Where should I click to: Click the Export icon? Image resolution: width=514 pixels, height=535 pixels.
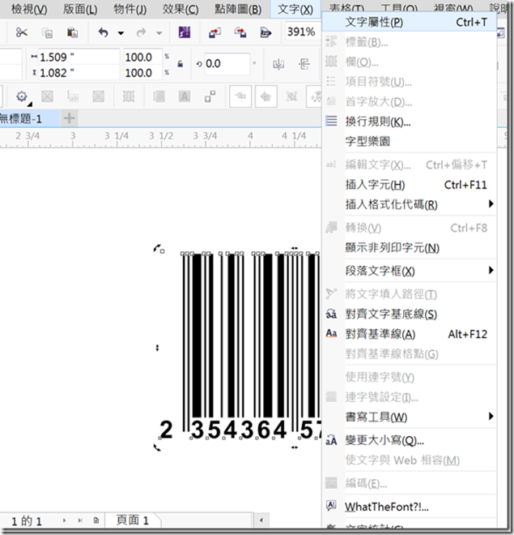tap(240, 32)
